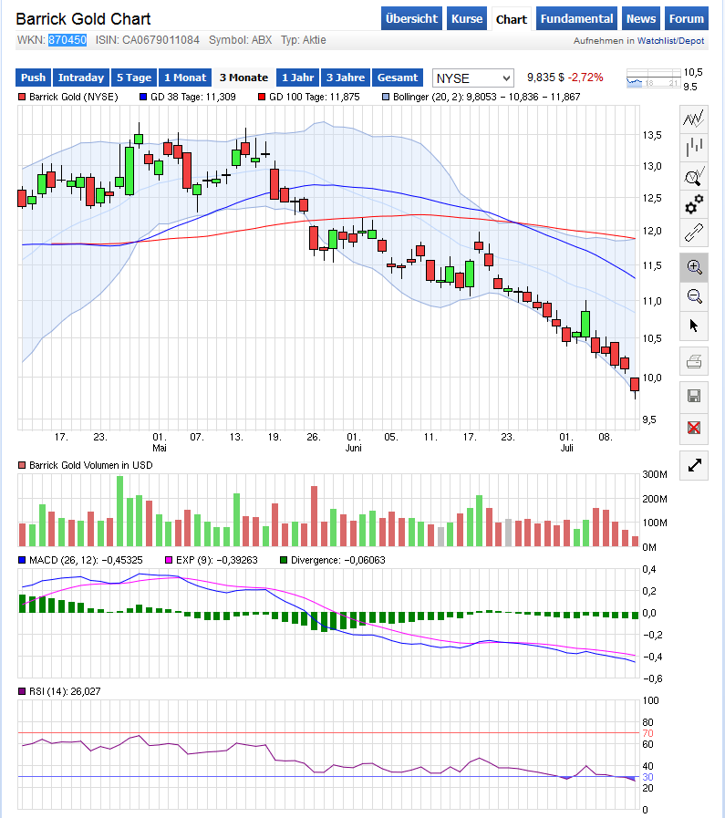The image size is (725, 818).
Task: Select the Chart tab
Action: pyautogui.click(x=512, y=19)
